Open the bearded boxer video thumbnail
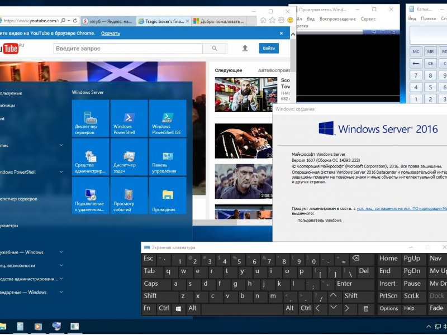This screenshot has width=447, height=335. (246, 94)
